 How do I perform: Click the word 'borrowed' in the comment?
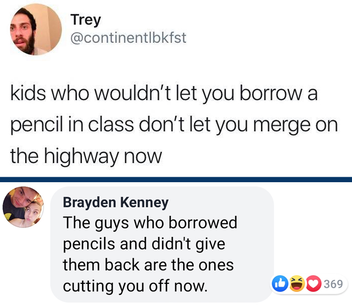point(203,222)
